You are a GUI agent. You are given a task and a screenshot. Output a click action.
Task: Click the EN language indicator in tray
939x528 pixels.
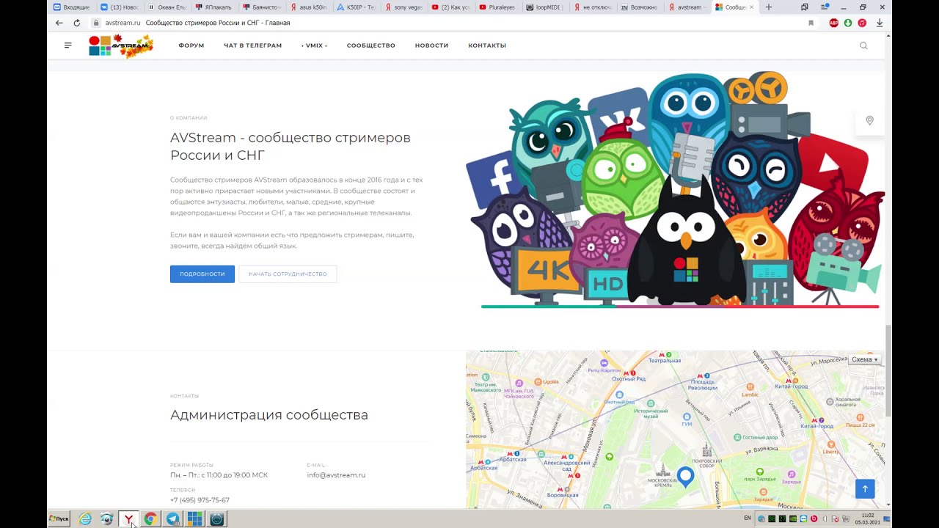click(x=748, y=518)
